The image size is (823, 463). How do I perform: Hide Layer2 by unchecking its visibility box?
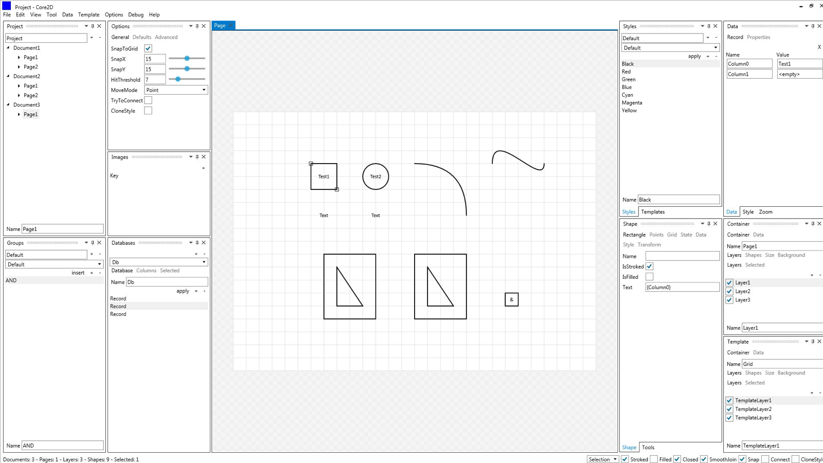click(729, 291)
